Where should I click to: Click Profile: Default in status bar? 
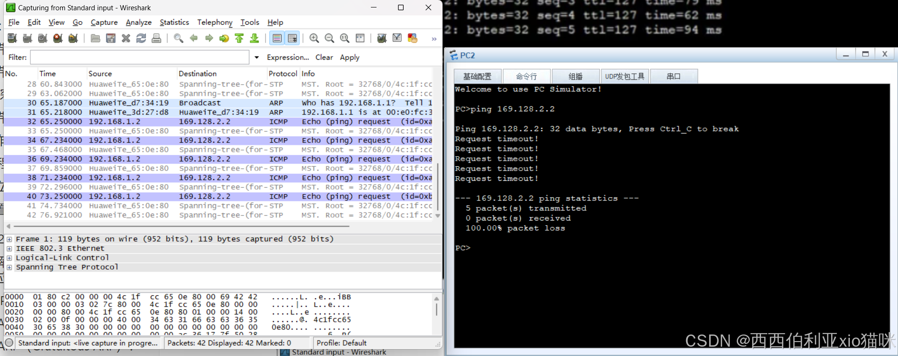341,343
